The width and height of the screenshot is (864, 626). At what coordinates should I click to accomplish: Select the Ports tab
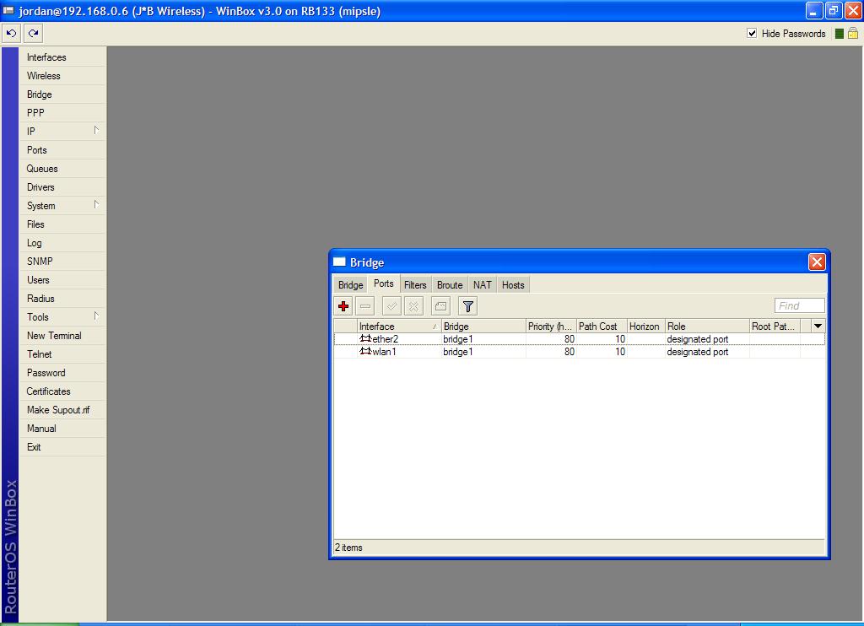(x=384, y=283)
